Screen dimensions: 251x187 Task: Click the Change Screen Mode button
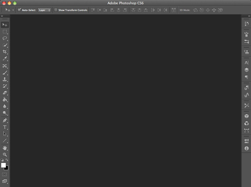(x=5, y=181)
